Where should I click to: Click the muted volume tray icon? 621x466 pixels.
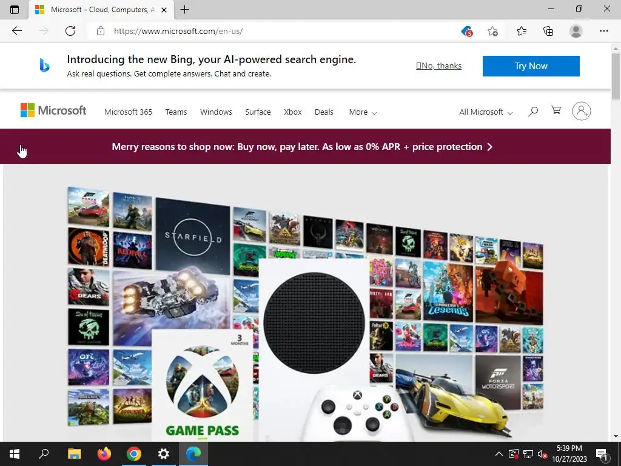point(542,454)
